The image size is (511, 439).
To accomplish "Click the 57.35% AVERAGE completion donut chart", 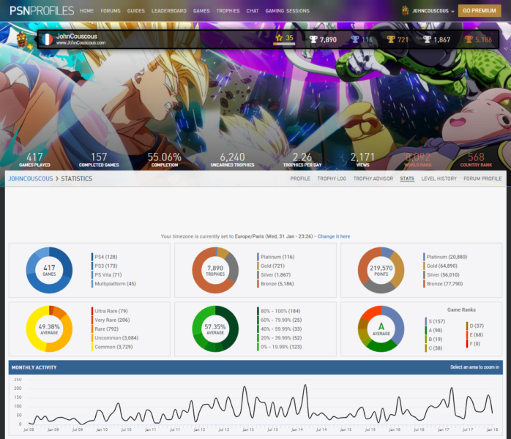I will pos(215,329).
